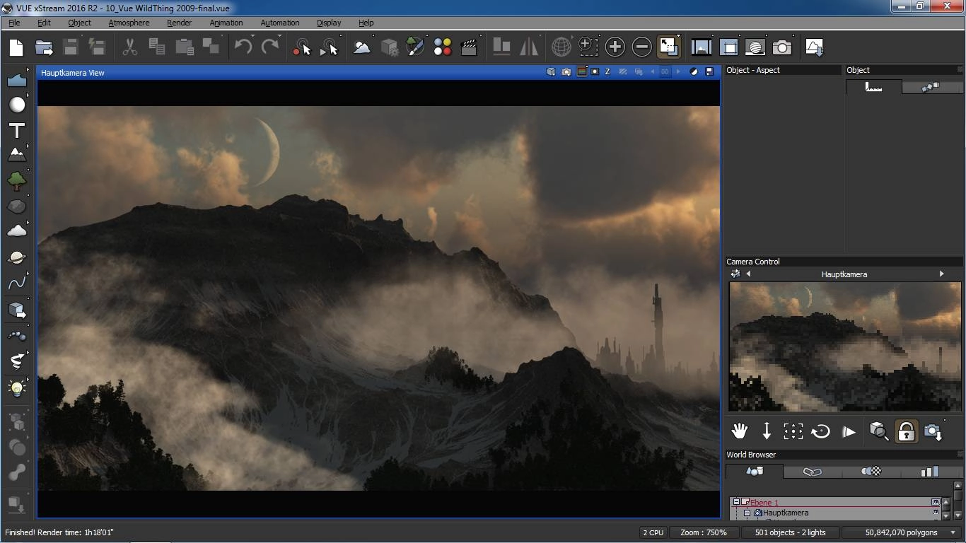Click the wireframe globe display icon

pos(561,47)
